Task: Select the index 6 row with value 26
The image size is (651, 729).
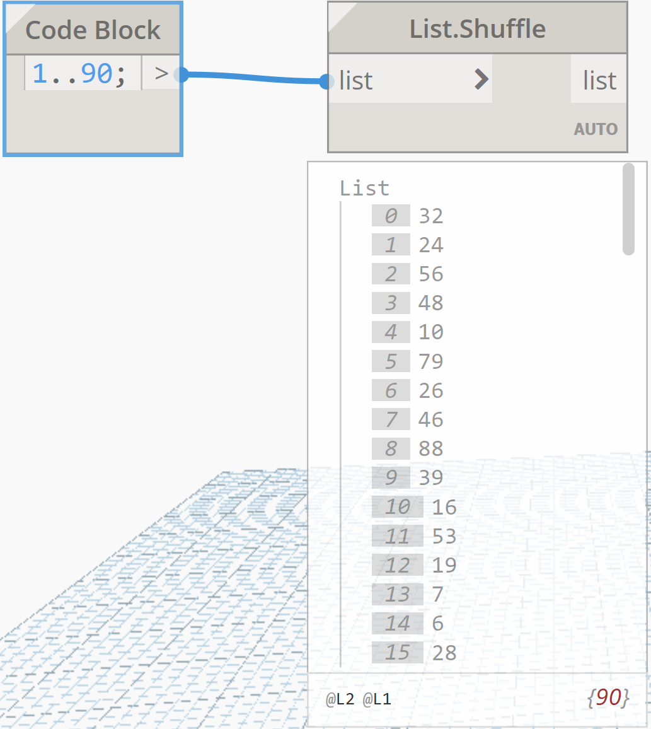Action: coord(408,390)
